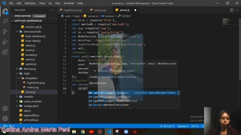Image resolution: width=241 pixels, height=135 pixels.
Task: Open the Selection menu
Action: 30,3
